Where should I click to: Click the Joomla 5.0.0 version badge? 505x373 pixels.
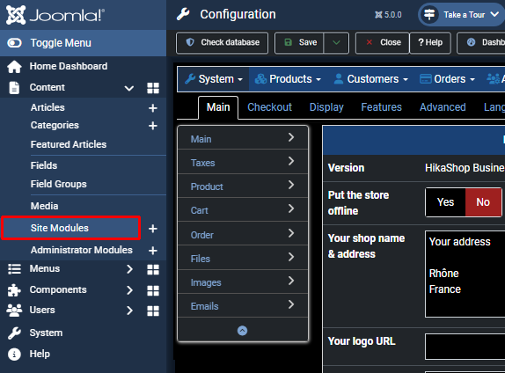point(388,15)
